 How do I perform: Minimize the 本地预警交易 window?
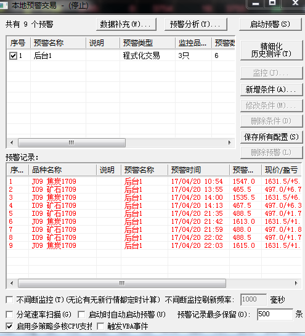pos(255,4)
